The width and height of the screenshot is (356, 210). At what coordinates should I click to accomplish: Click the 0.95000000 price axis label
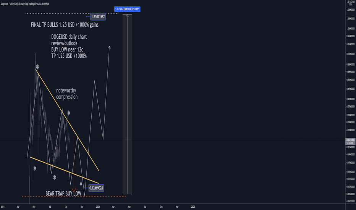[x=351, y=36]
